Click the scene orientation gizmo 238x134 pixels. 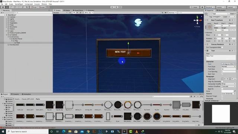coord(197,20)
